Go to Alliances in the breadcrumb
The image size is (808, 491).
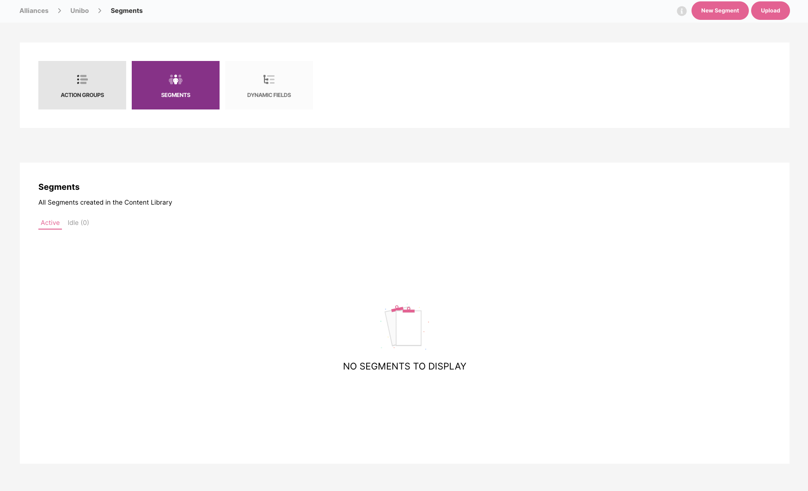tap(34, 11)
